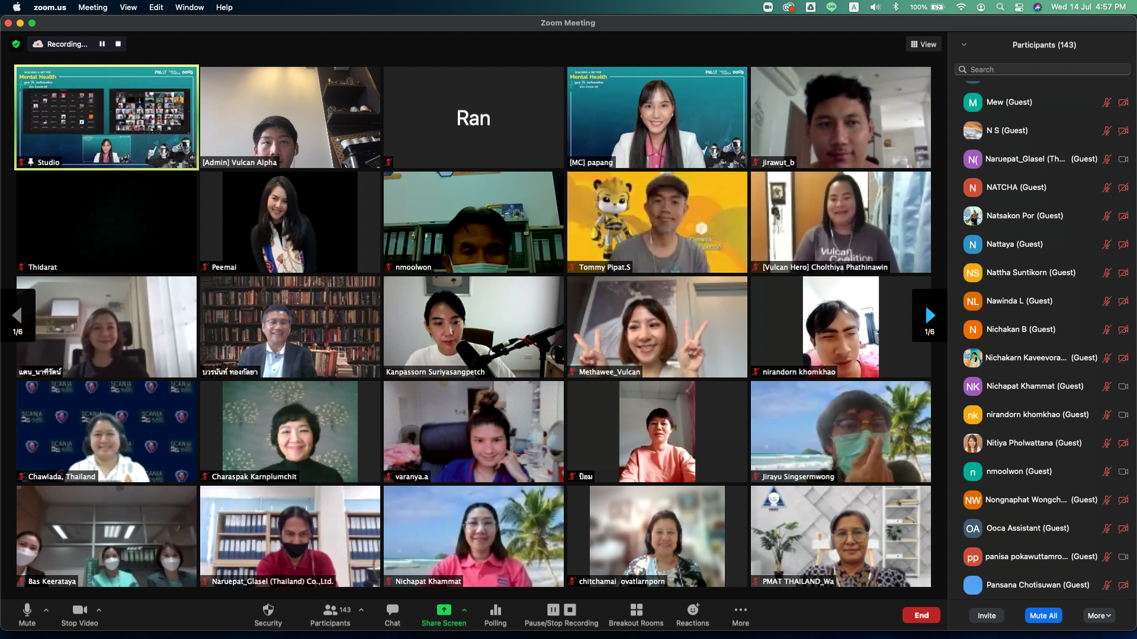Open audio options arrow beside Mute
The image size is (1137, 639).
coord(46,609)
